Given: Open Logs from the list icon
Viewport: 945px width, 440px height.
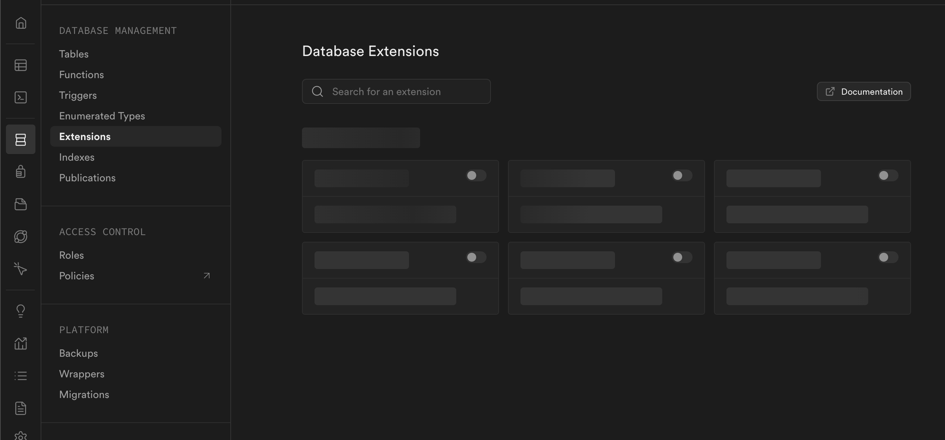Looking at the screenshot, I should click(x=20, y=376).
